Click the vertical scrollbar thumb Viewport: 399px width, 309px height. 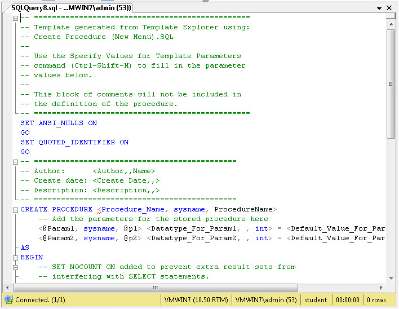click(x=391, y=84)
